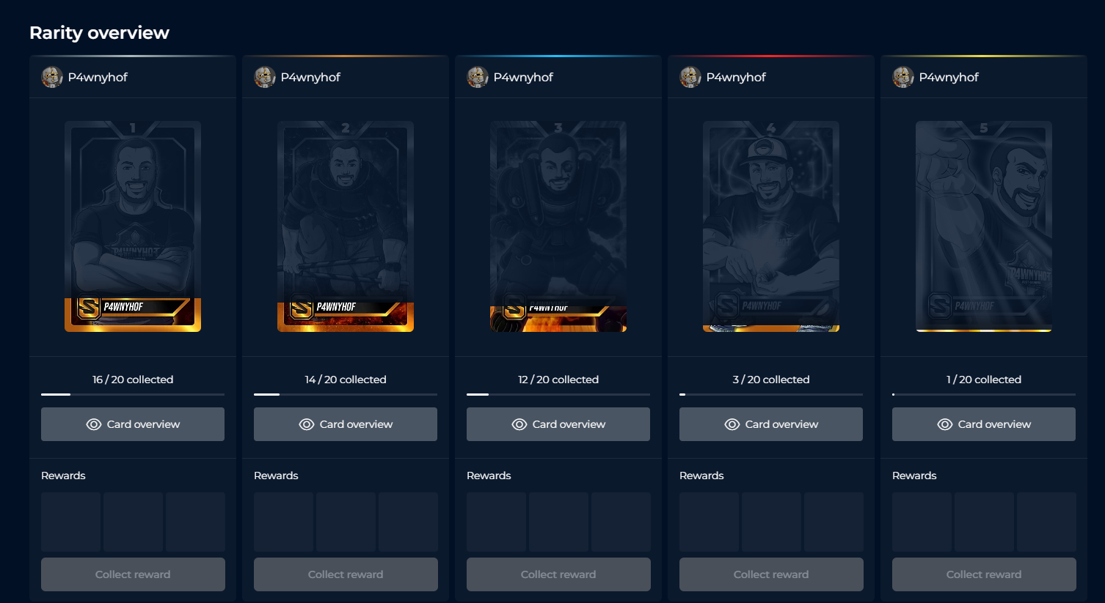Screen dimensions: 1105x603
Task: Click the P4wnyhof avatar in fifth column
Action: (903, 77)
